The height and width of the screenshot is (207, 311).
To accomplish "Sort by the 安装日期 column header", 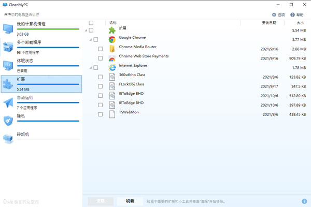I will coord(268,23).
